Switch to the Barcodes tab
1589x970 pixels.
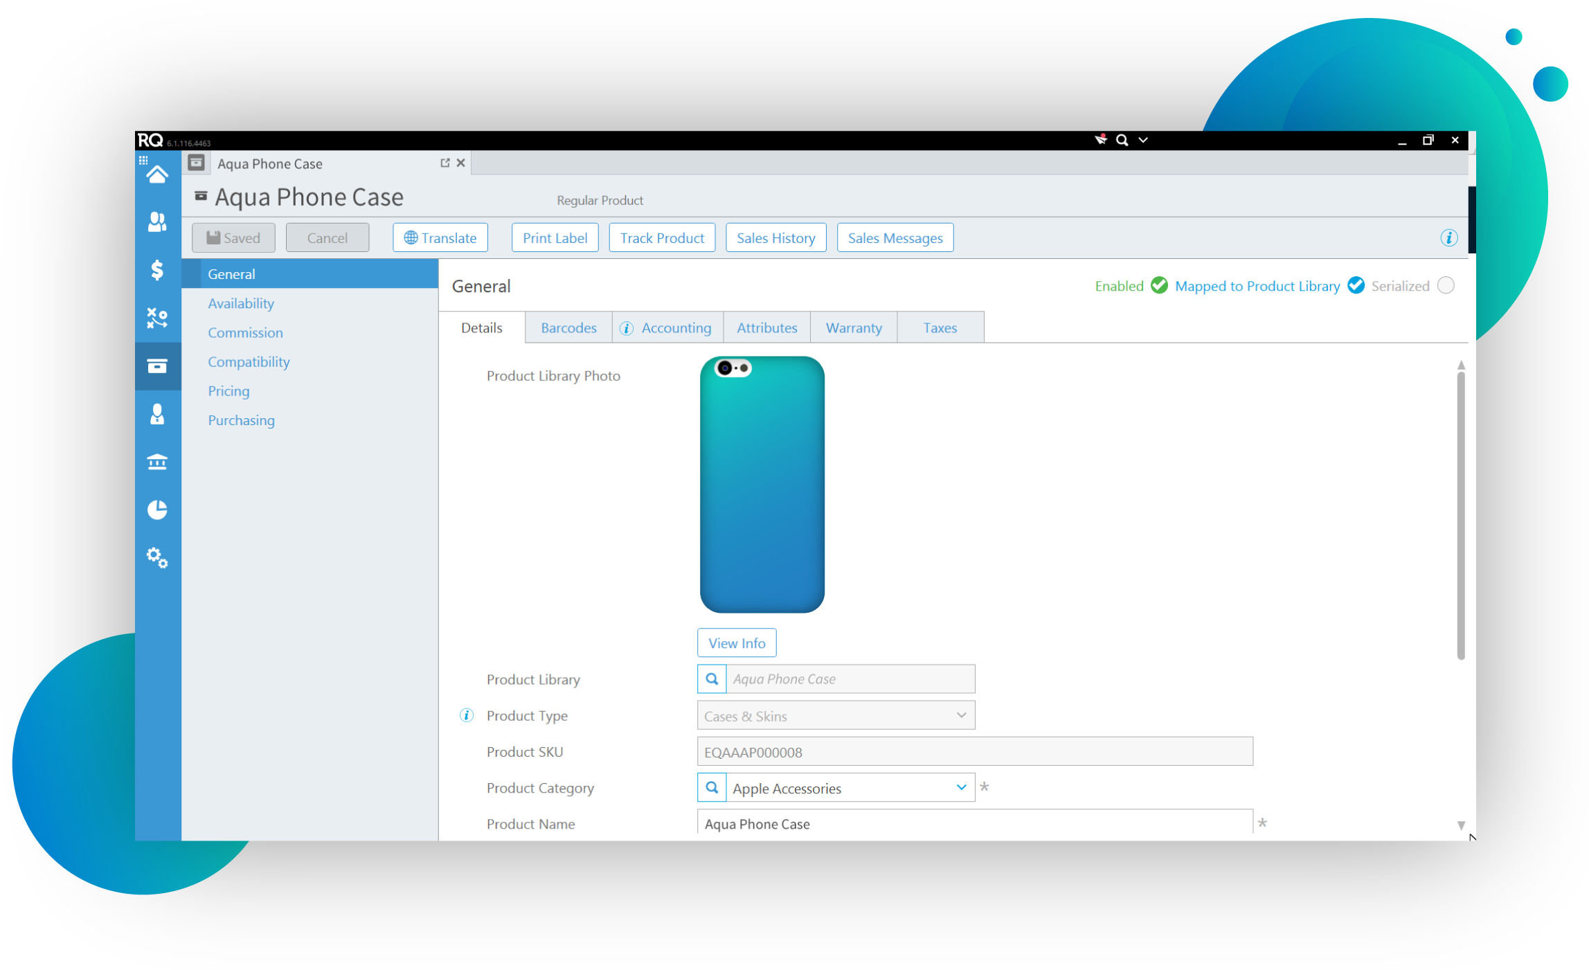(x=568, y=327)
